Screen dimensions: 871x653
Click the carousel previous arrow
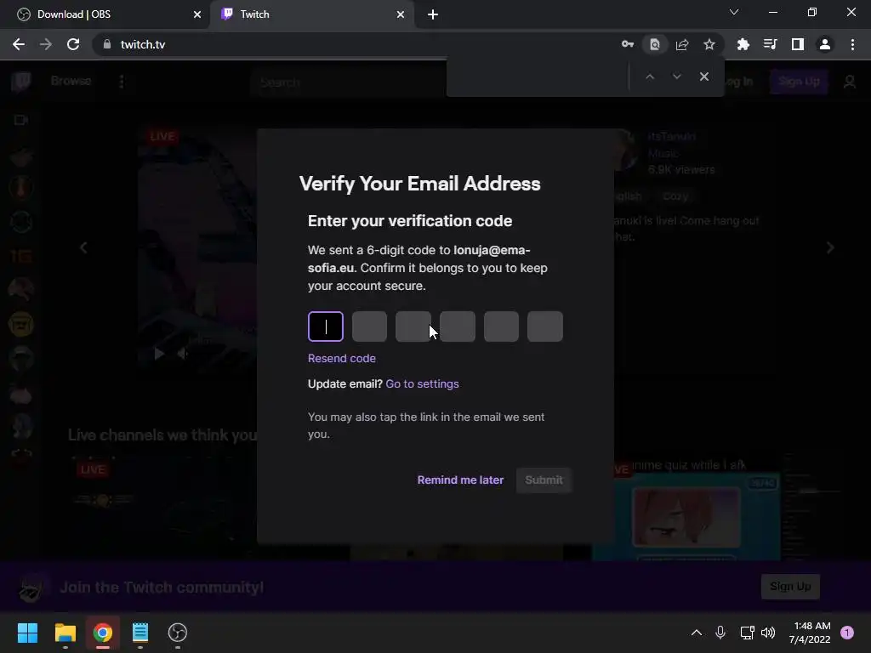click(x=83, y=247)
